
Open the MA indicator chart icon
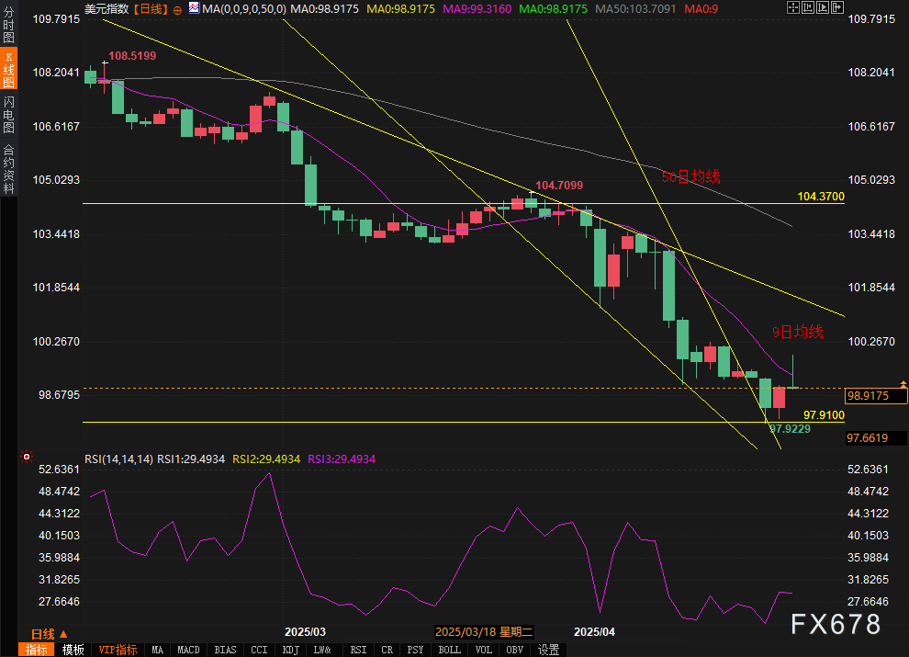click(193, 8)
